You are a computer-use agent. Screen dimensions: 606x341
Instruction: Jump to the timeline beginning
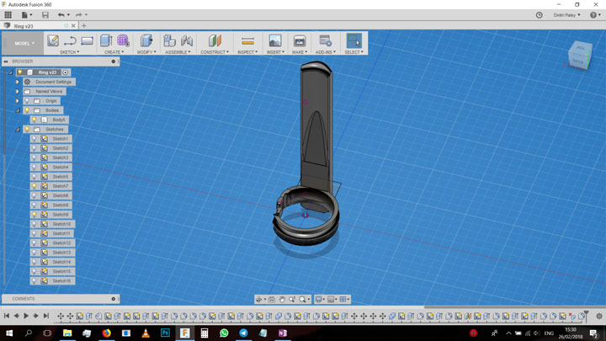tap(7, 316)
